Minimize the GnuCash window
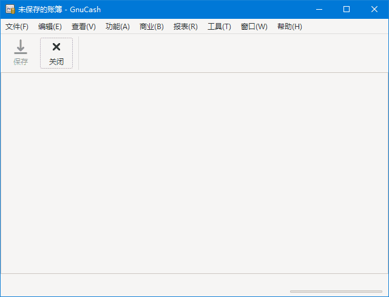This screenshot has height=297, width=389. tap(319, 9)
